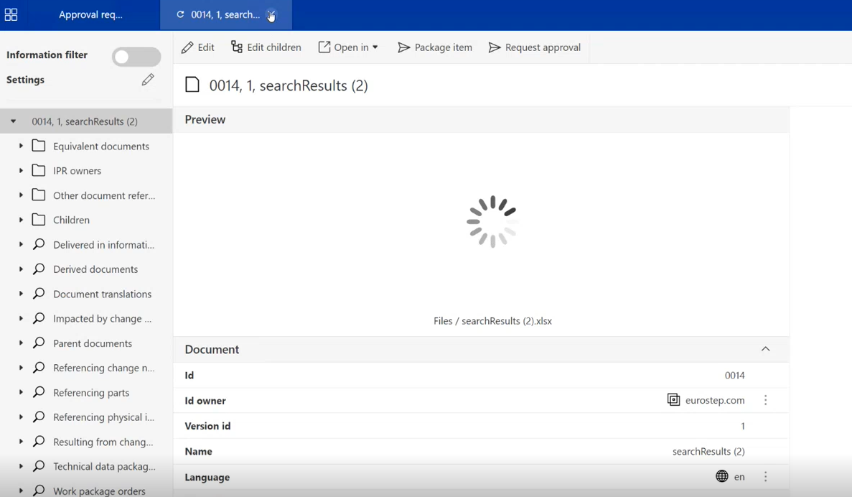This screenshot has width=852, height=497.
Task: Expand the Equivalent documents folder
Action: (21, 146)
